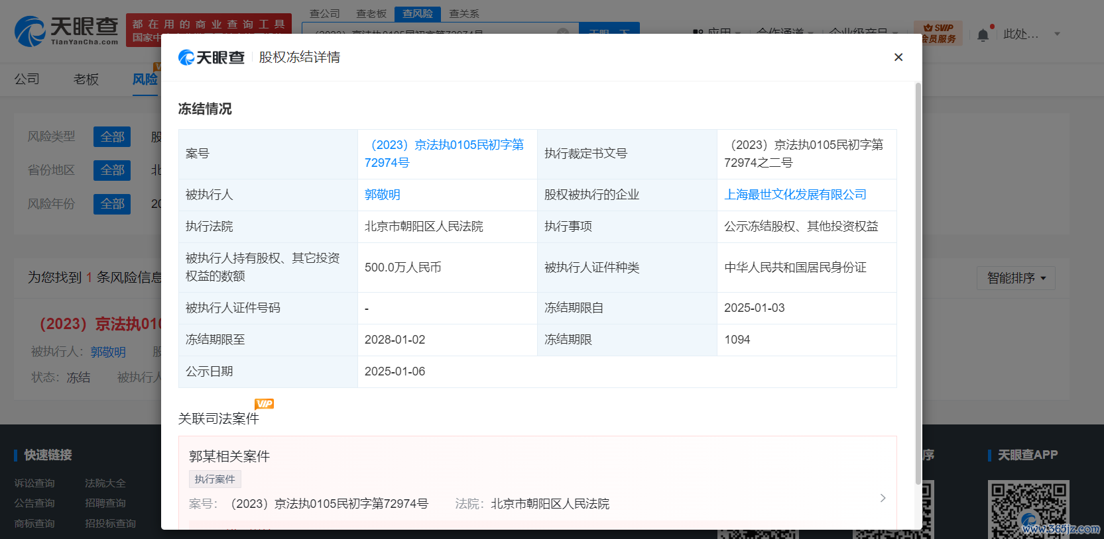This screenshot has width=1104, height=539.
Task: Open the 公告查询 footer link
Action: (x=34, y=503)
